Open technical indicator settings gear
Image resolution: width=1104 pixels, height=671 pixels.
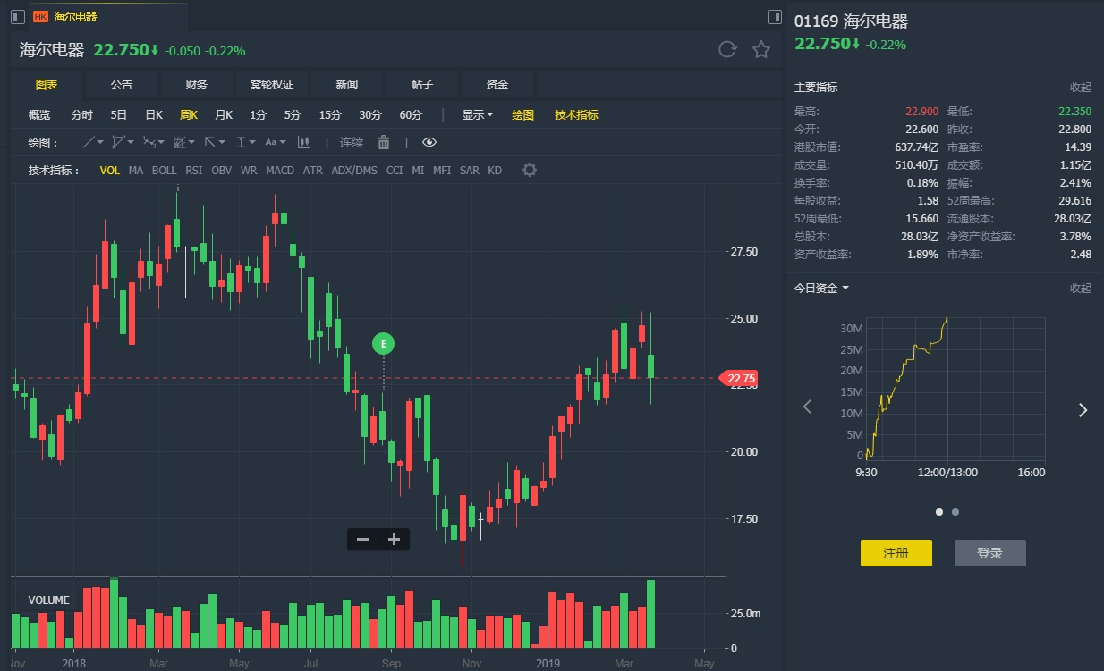pyautogui.click(x=530, y=170)
